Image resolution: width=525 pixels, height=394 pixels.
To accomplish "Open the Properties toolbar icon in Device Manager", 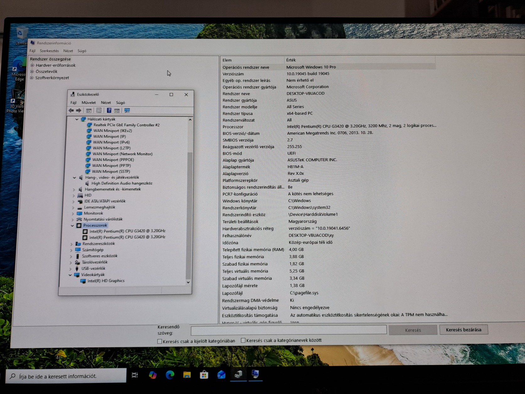I will coord(99,110).
